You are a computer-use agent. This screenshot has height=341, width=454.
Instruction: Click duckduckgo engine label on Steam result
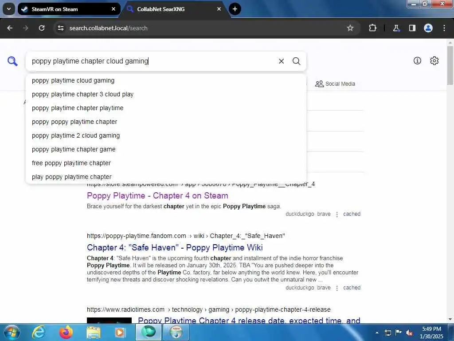click(300, 214)
